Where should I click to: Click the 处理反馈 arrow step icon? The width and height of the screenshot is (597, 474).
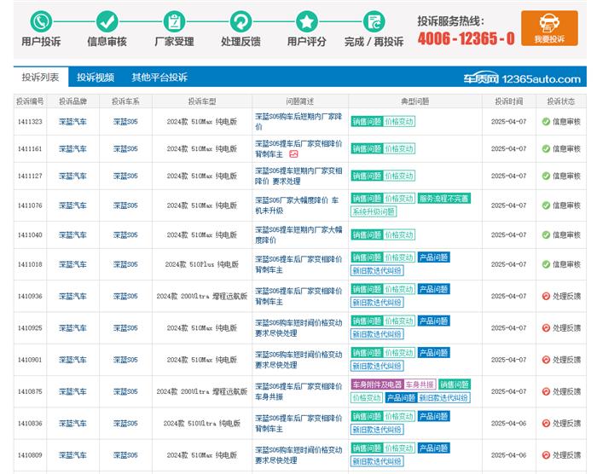(x=241, y=21)
